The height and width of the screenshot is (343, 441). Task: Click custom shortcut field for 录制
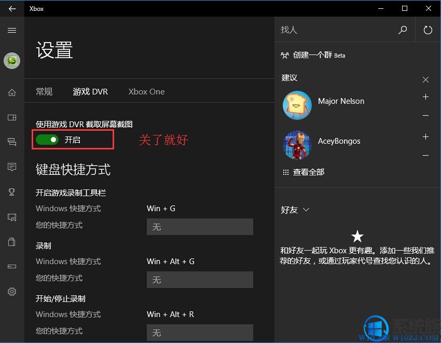tap(200, 280)
